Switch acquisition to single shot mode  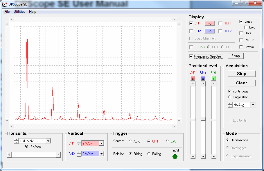pos(230,97)
